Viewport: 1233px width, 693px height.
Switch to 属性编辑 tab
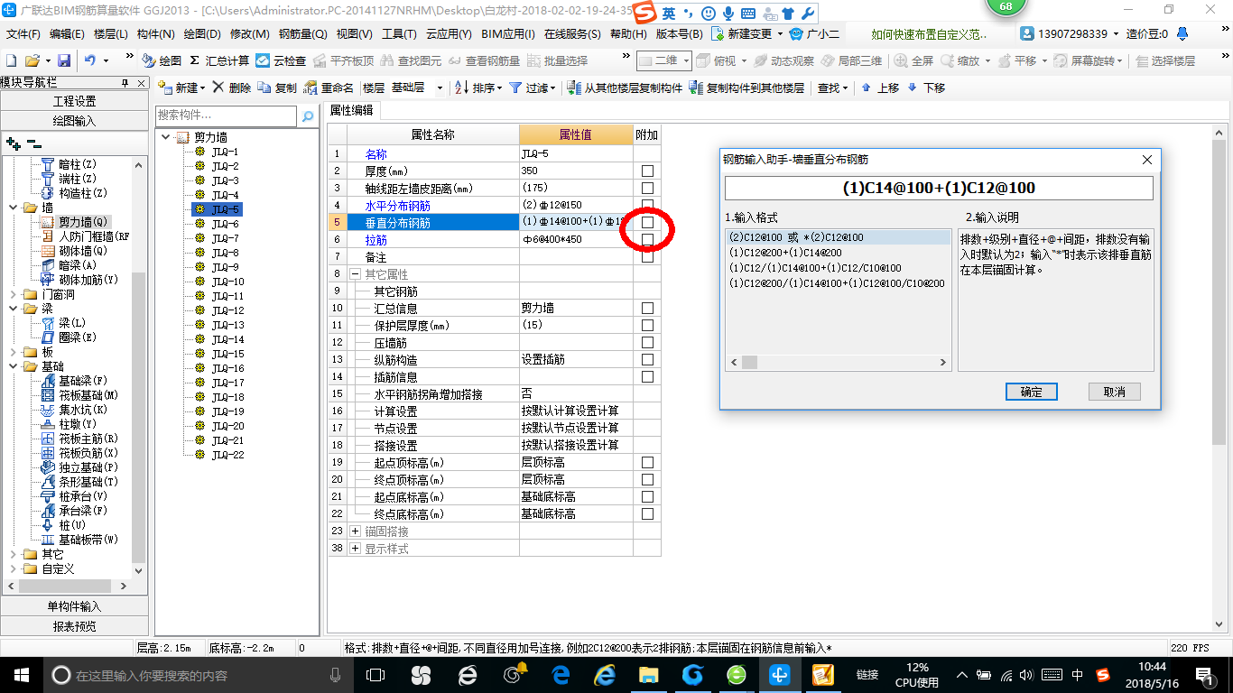point(352,110)
